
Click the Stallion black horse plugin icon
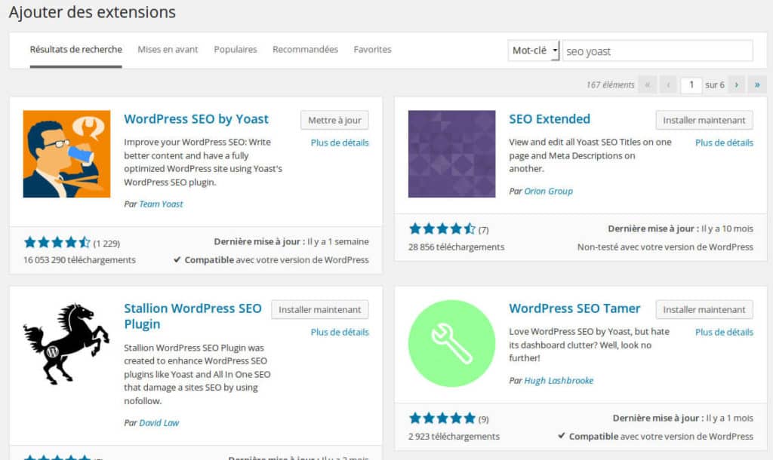coord(66,343)
